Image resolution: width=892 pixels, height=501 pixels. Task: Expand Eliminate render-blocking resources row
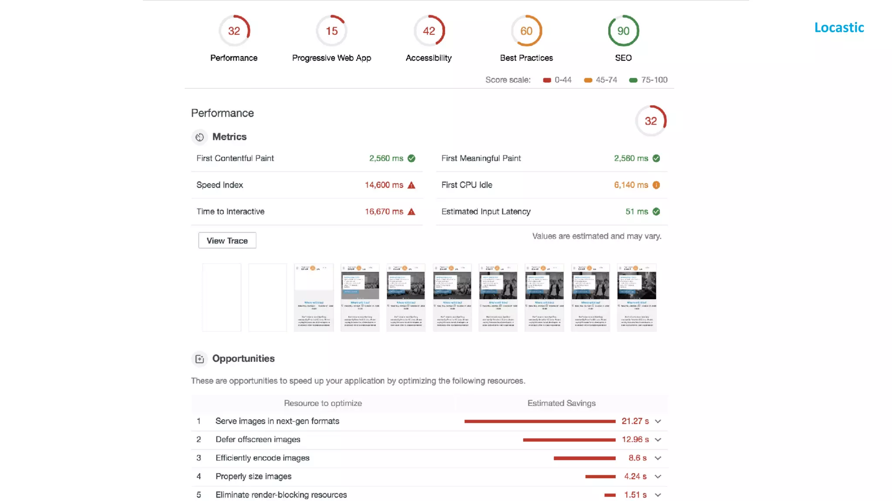click(x=658, y=495)
